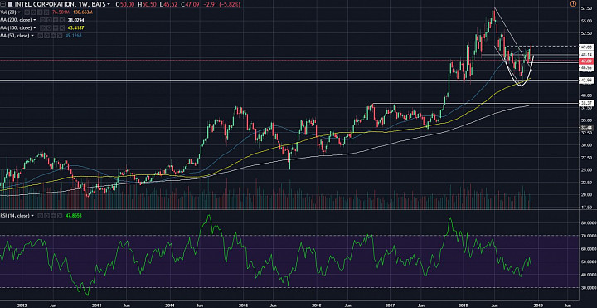
Task: Open settings icon for MA (50, close)
Action: [46, 35]
